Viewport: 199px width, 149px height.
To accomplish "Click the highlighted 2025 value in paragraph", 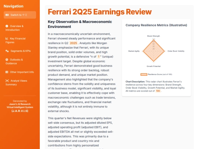I will pyautogui.click(x=73, y=43).
